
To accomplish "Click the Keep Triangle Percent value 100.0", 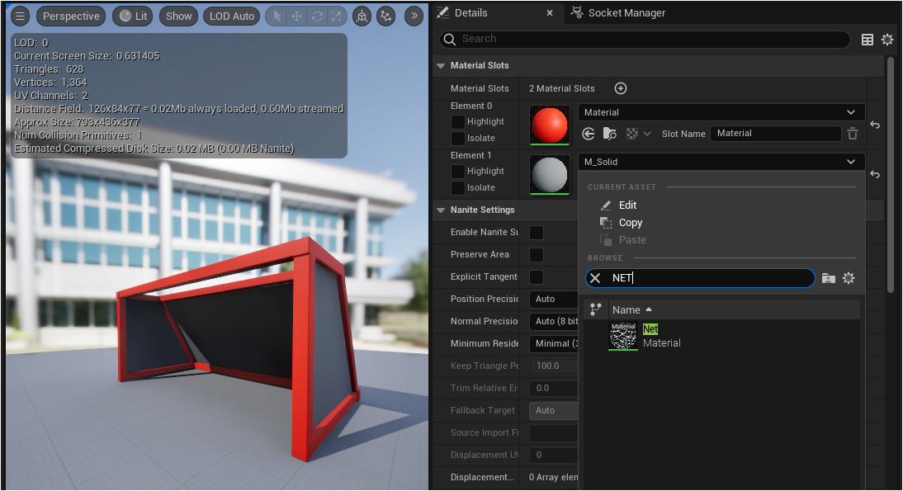I will click(x=553, y=366).
